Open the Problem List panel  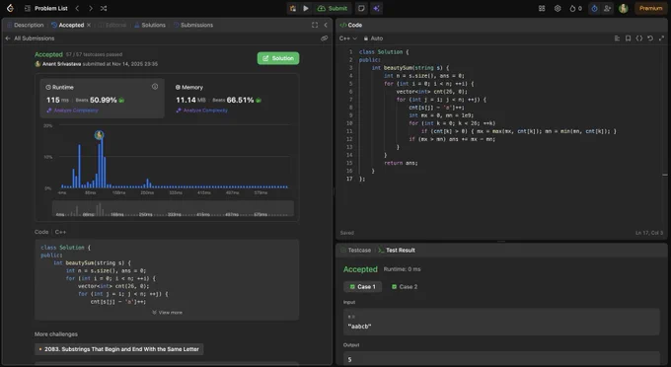47,8
